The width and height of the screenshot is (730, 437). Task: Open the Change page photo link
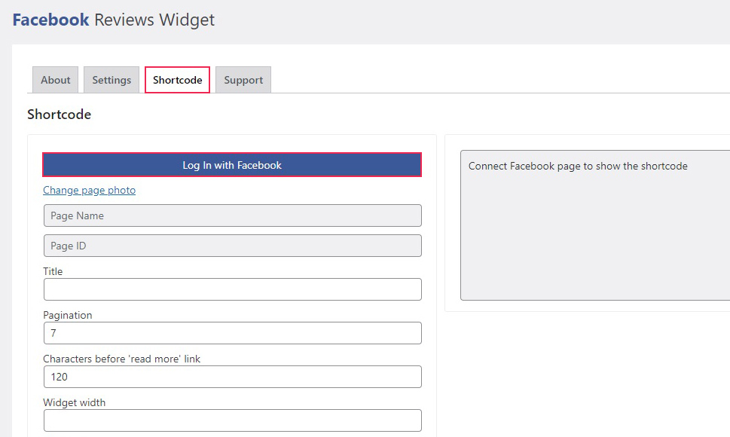pyautogui.click(x=90, y=191)
